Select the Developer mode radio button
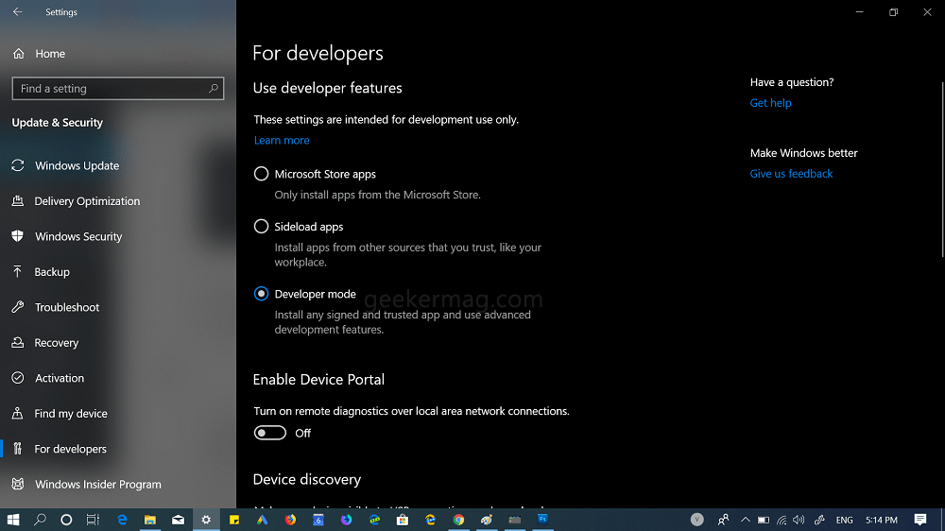This screenshot has width=945, height=531. [x=261, y=294]
